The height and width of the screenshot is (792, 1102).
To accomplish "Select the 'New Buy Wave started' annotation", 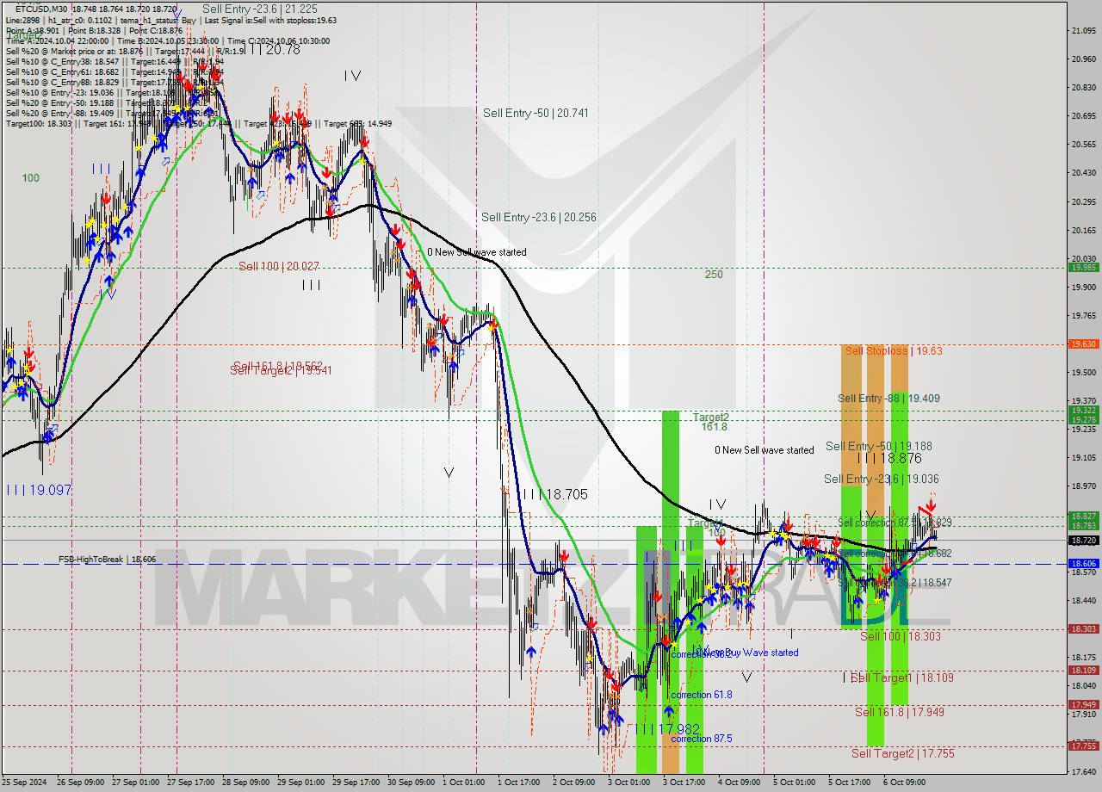I will [752, 653].
